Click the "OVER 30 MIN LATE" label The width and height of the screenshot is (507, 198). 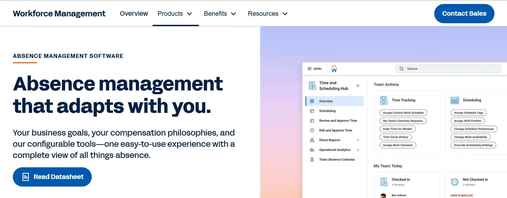tap(462, 196)
